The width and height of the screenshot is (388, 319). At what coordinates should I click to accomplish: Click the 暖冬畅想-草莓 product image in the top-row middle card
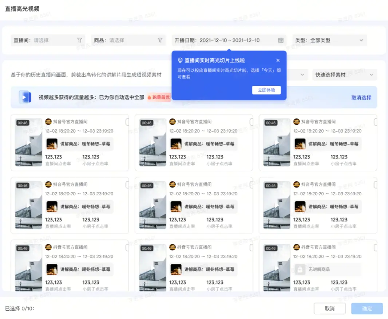click(176, 144)
